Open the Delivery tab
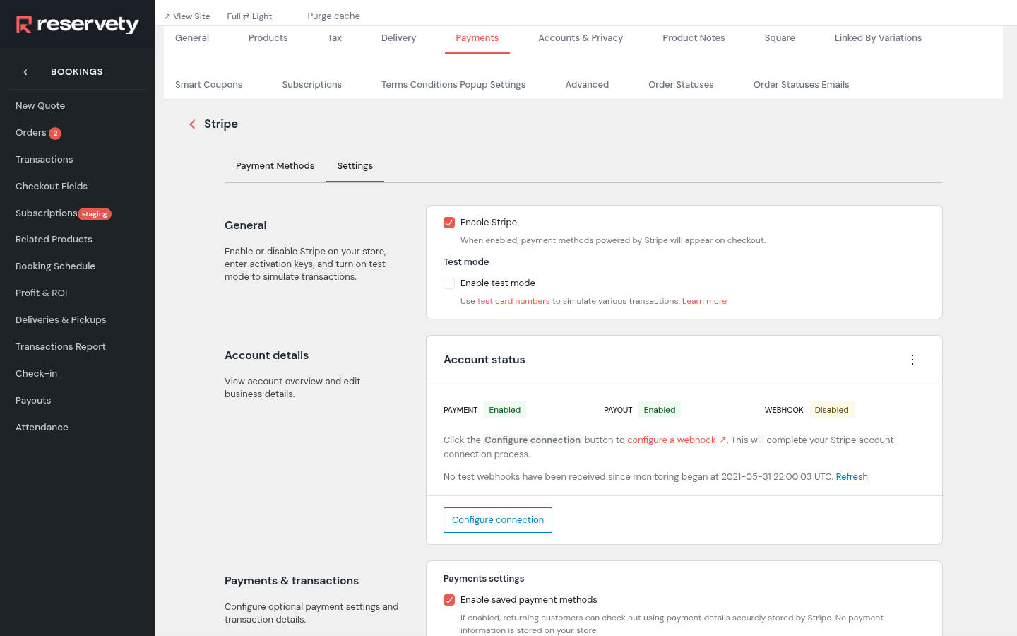The width and height of the screenshot is (1017, 636). (399, 38)
